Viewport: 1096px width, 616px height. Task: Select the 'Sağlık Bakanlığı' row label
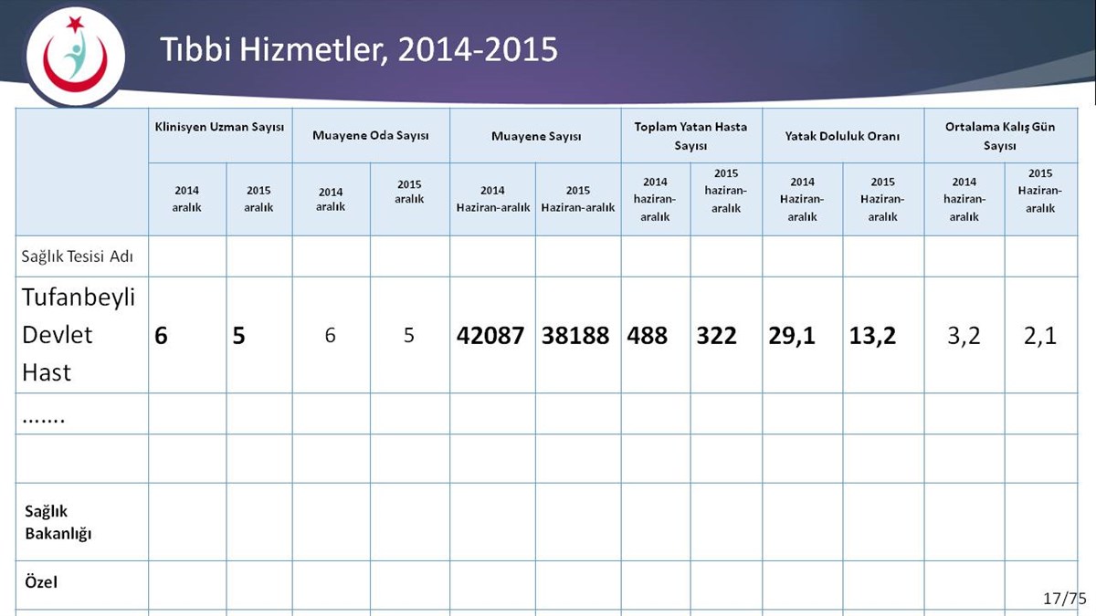click(58, 522)
